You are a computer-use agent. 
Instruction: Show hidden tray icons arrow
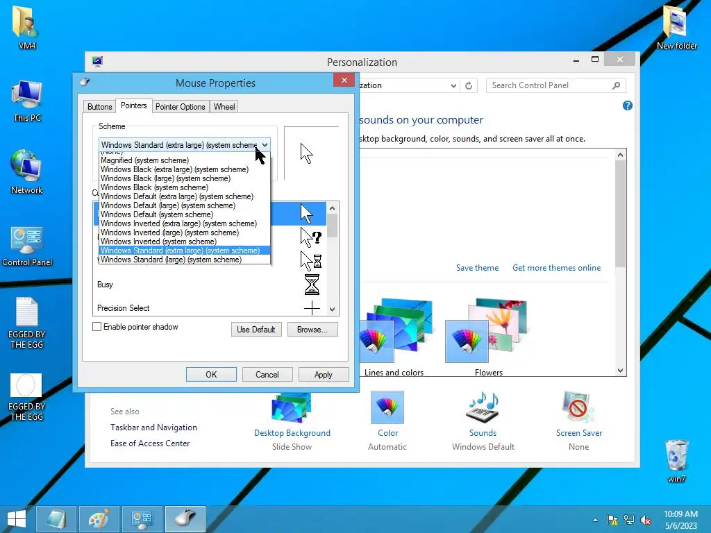click(595, 520)
